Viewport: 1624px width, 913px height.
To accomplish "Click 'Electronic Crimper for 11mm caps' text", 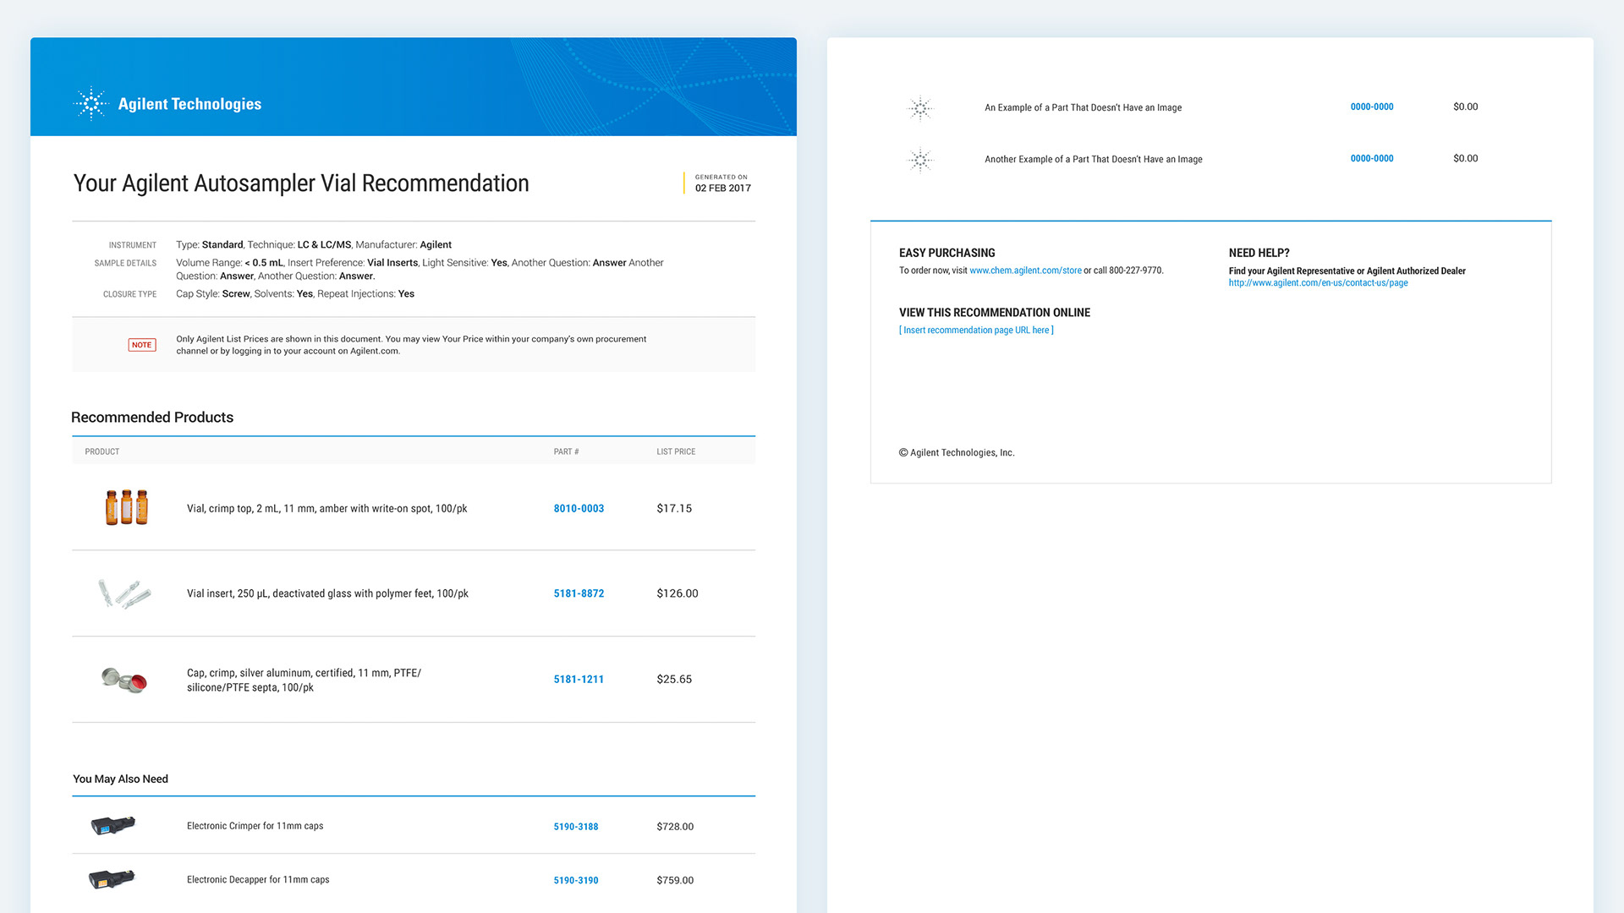I will pyautogui.click(x=255, y=827).
